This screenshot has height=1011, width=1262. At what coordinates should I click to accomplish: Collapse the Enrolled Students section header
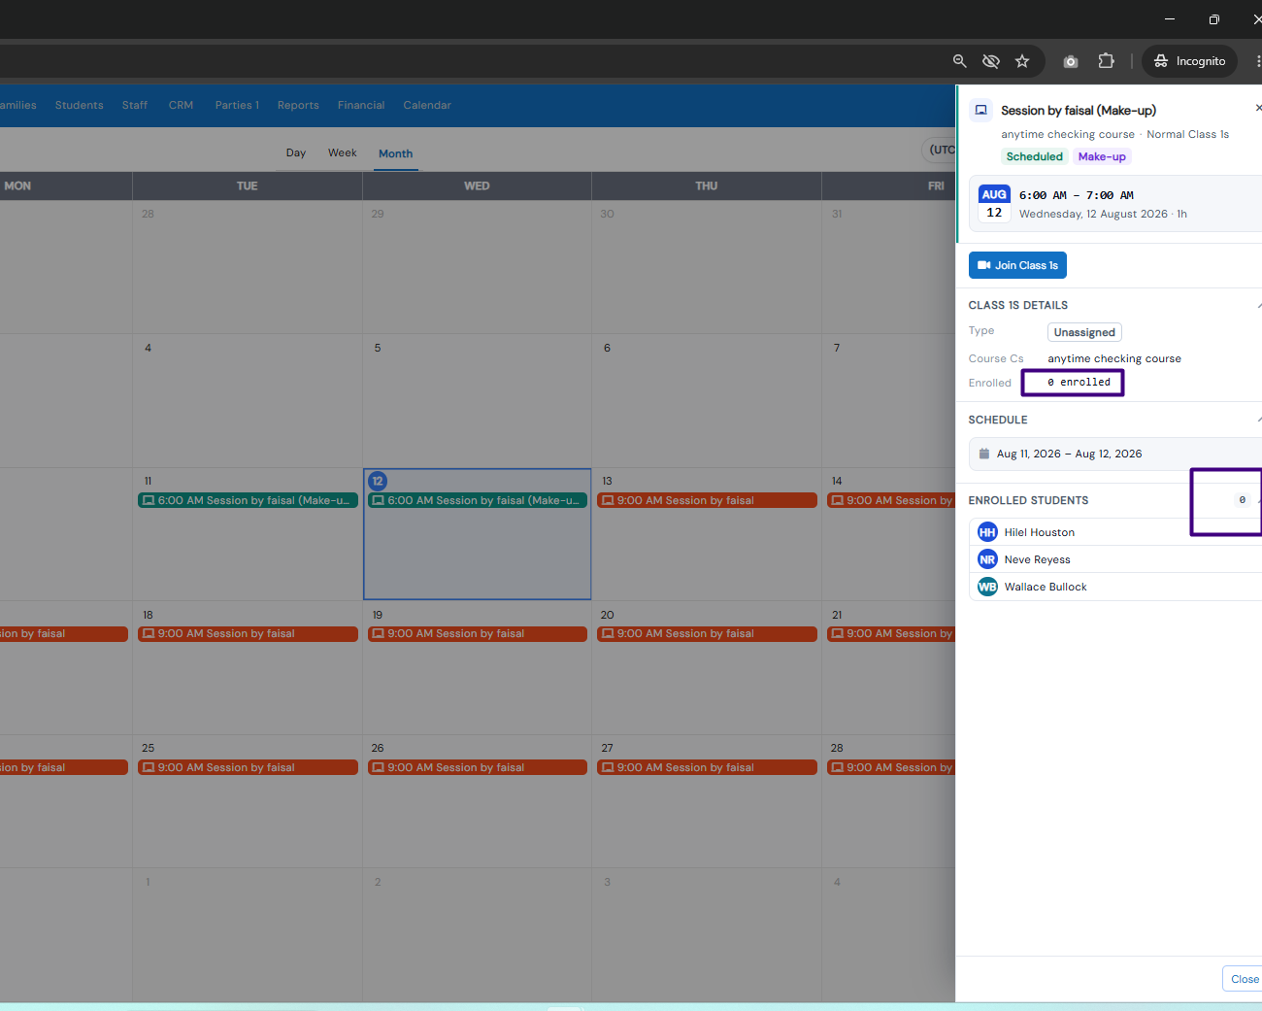click(x=1115, y=500)
